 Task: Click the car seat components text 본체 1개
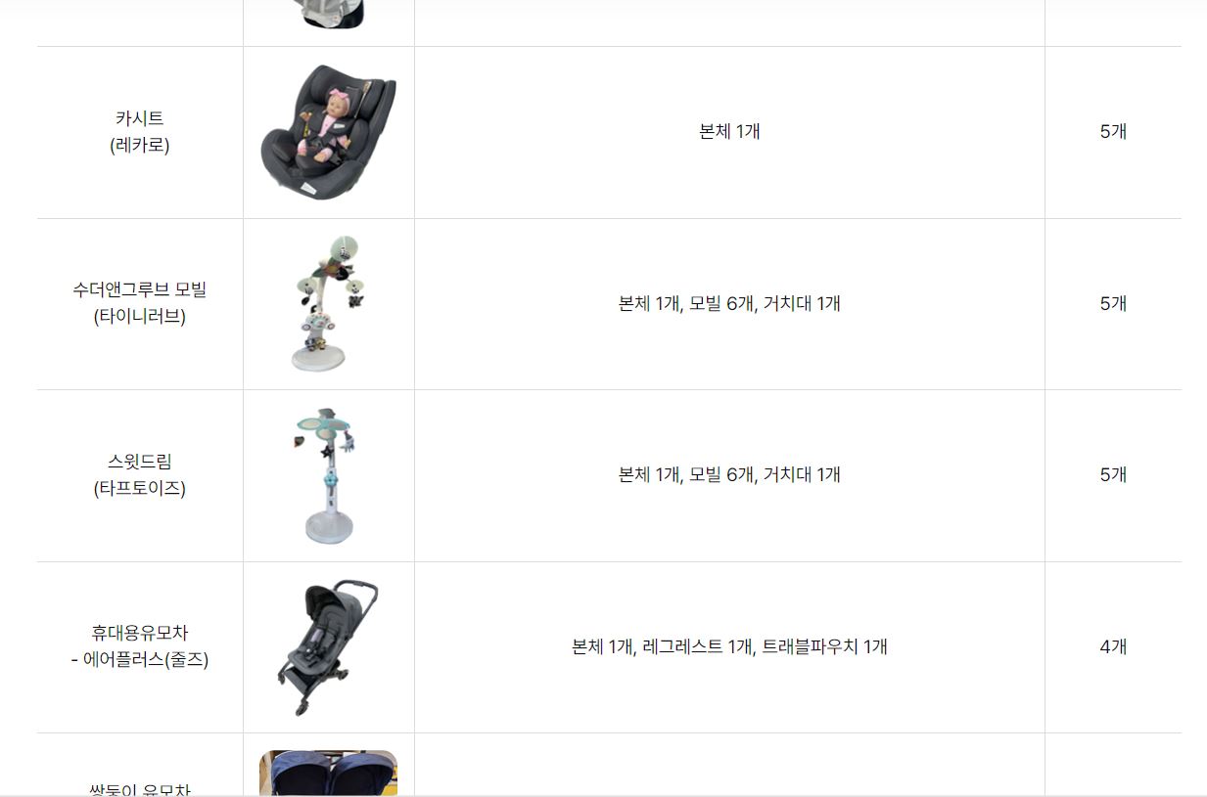click(x=729, y=132)
